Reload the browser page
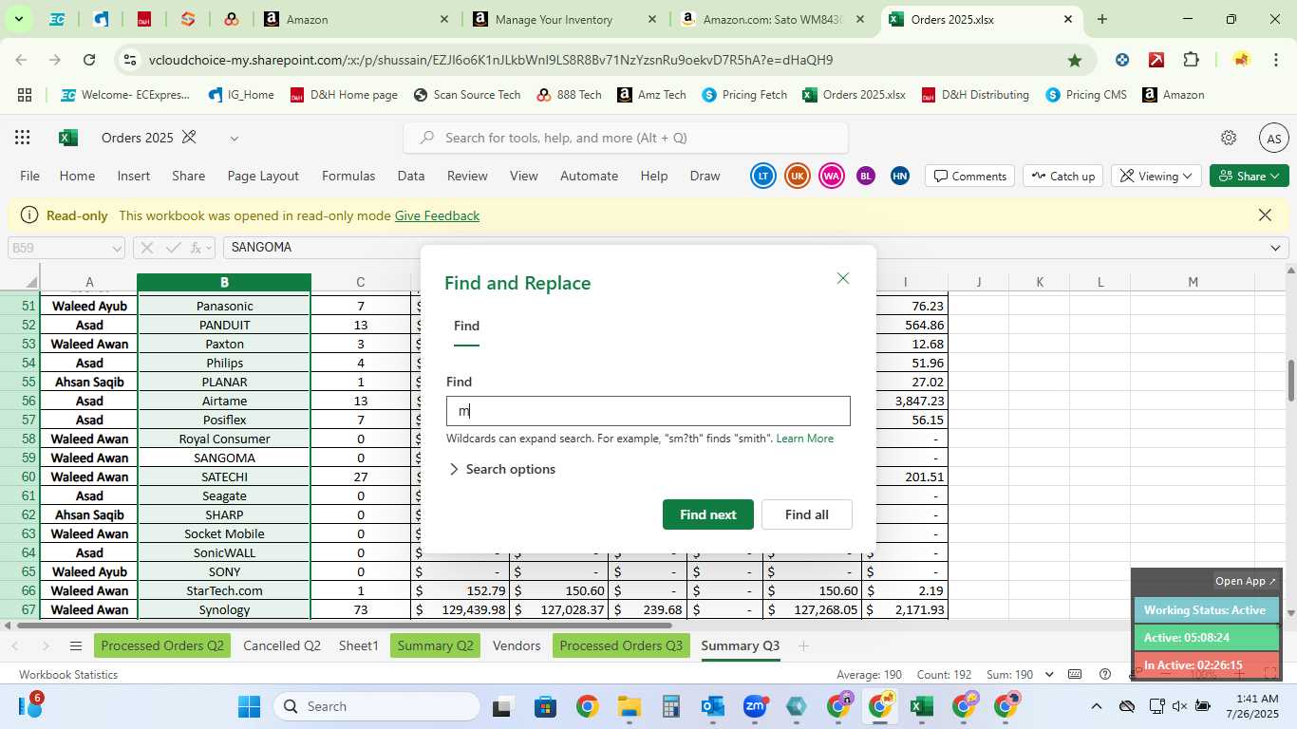 [x=88, y=60]
